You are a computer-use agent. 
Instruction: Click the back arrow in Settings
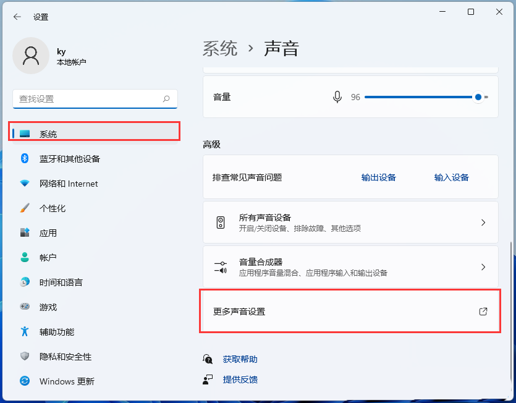coord(17,17)
